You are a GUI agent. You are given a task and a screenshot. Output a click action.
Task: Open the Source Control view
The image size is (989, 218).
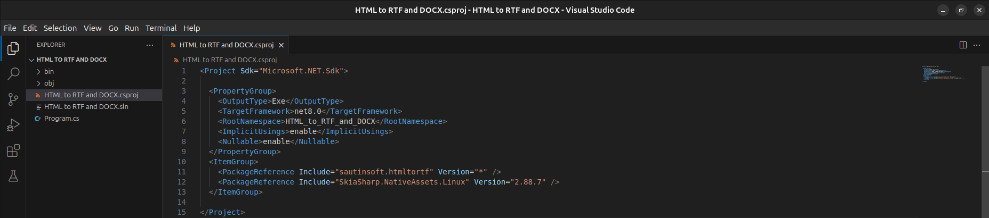(13, 99)
